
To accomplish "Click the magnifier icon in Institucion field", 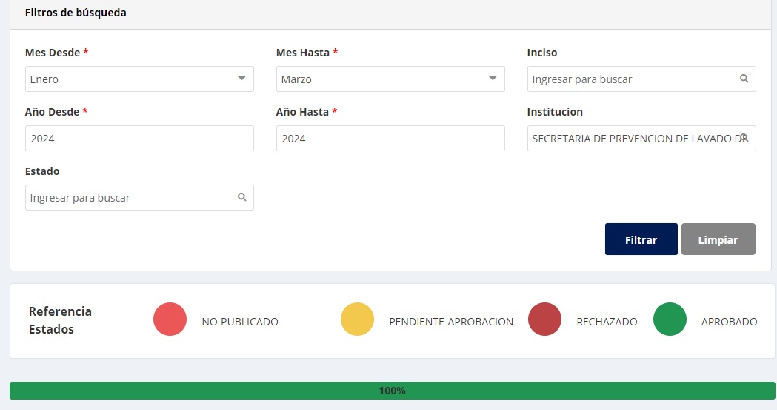I will point(744,137).
